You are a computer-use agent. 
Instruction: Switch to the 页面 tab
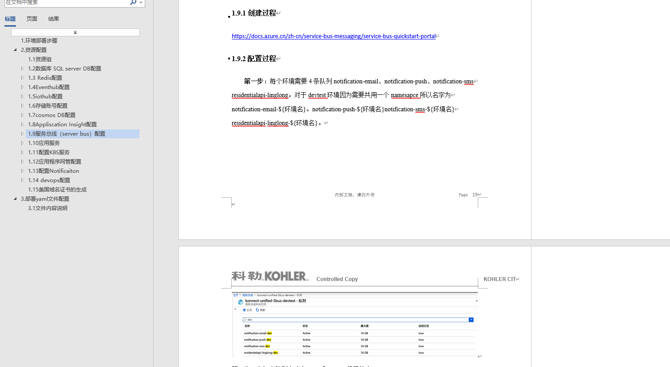pyautogui.click(x=32, y=19)
